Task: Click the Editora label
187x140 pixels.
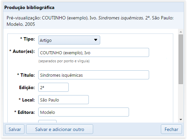Action: [24, 112]
